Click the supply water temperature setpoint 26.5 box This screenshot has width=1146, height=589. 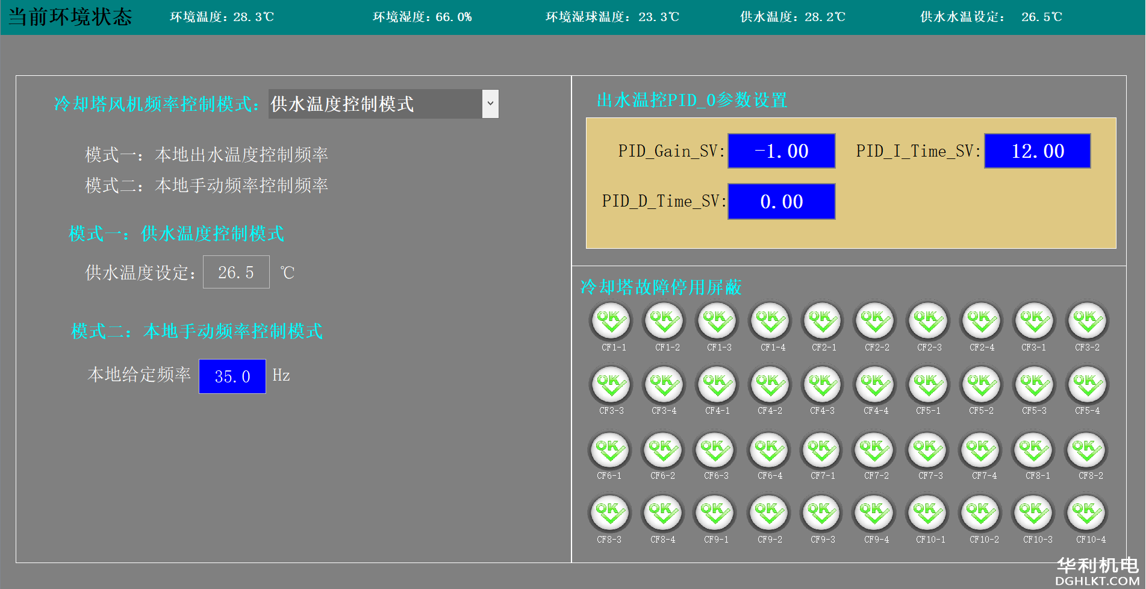[x=236, y=272]
